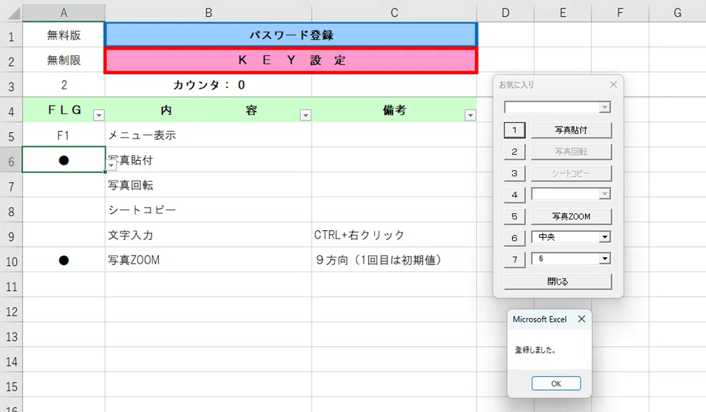Click number button 4 in お気に入り
Viewport: 706px width, 412px height.
point(514,195)
